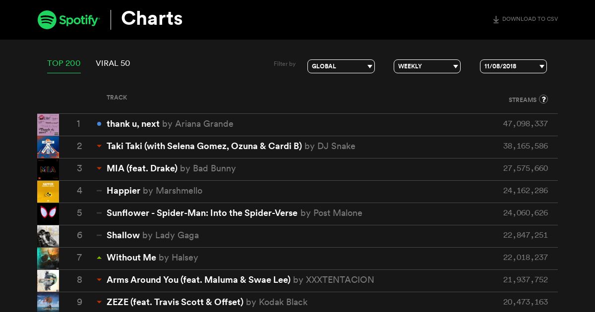This screenshot has width=595, height=312.
Task: Open the Charts heading link
Action: click(152, 19)
